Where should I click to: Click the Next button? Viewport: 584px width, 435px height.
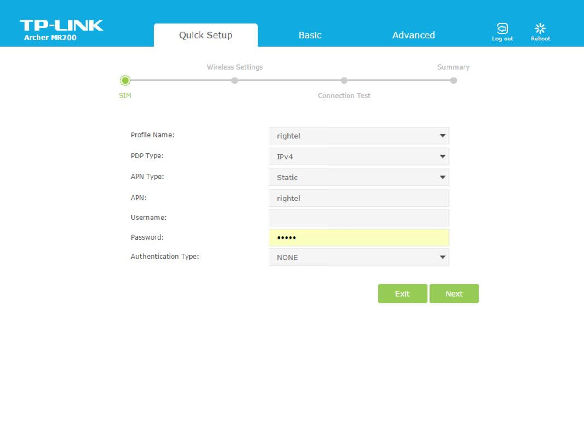pos(454,293)
